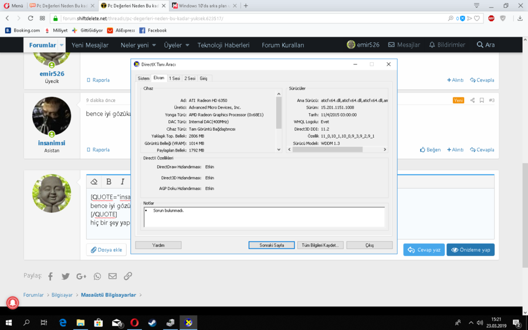Click the red notification bell bubble
This screenshot has width=528, height=330.
pyautogui.click(x=13, y=303)
